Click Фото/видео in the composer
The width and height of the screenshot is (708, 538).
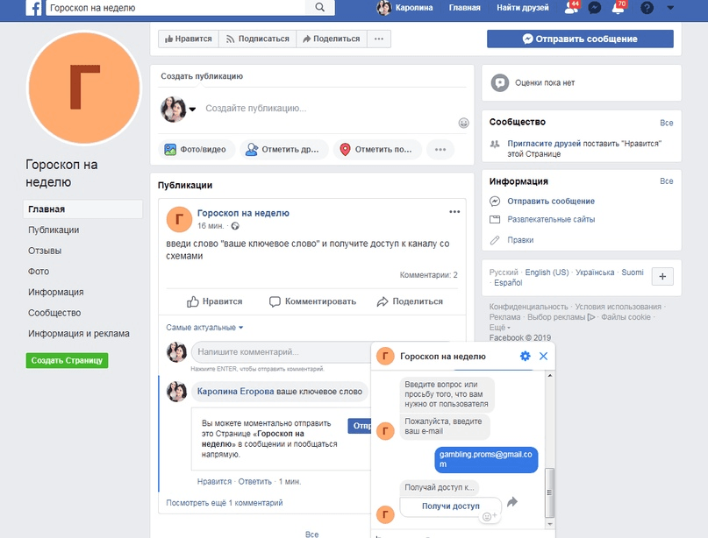197,150
